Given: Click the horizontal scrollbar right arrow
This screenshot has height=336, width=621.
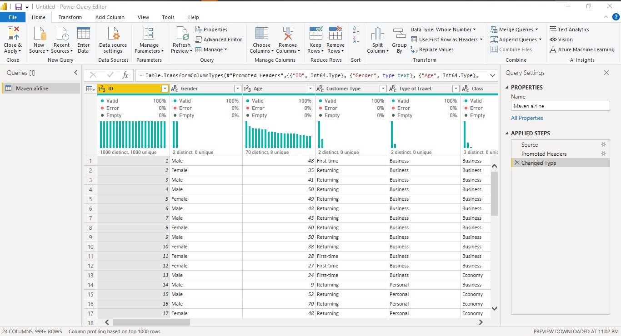Looking at the screenshot, I should click(481, 322).
